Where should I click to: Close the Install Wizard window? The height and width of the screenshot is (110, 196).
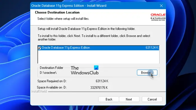[x=161, y=6]
